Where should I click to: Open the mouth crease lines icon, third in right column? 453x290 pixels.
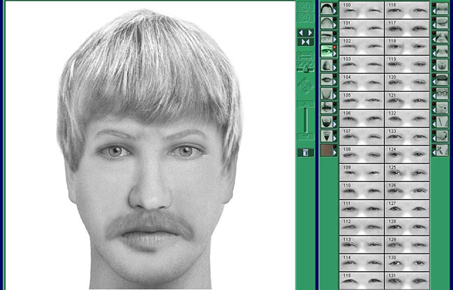tap(442, 36)
